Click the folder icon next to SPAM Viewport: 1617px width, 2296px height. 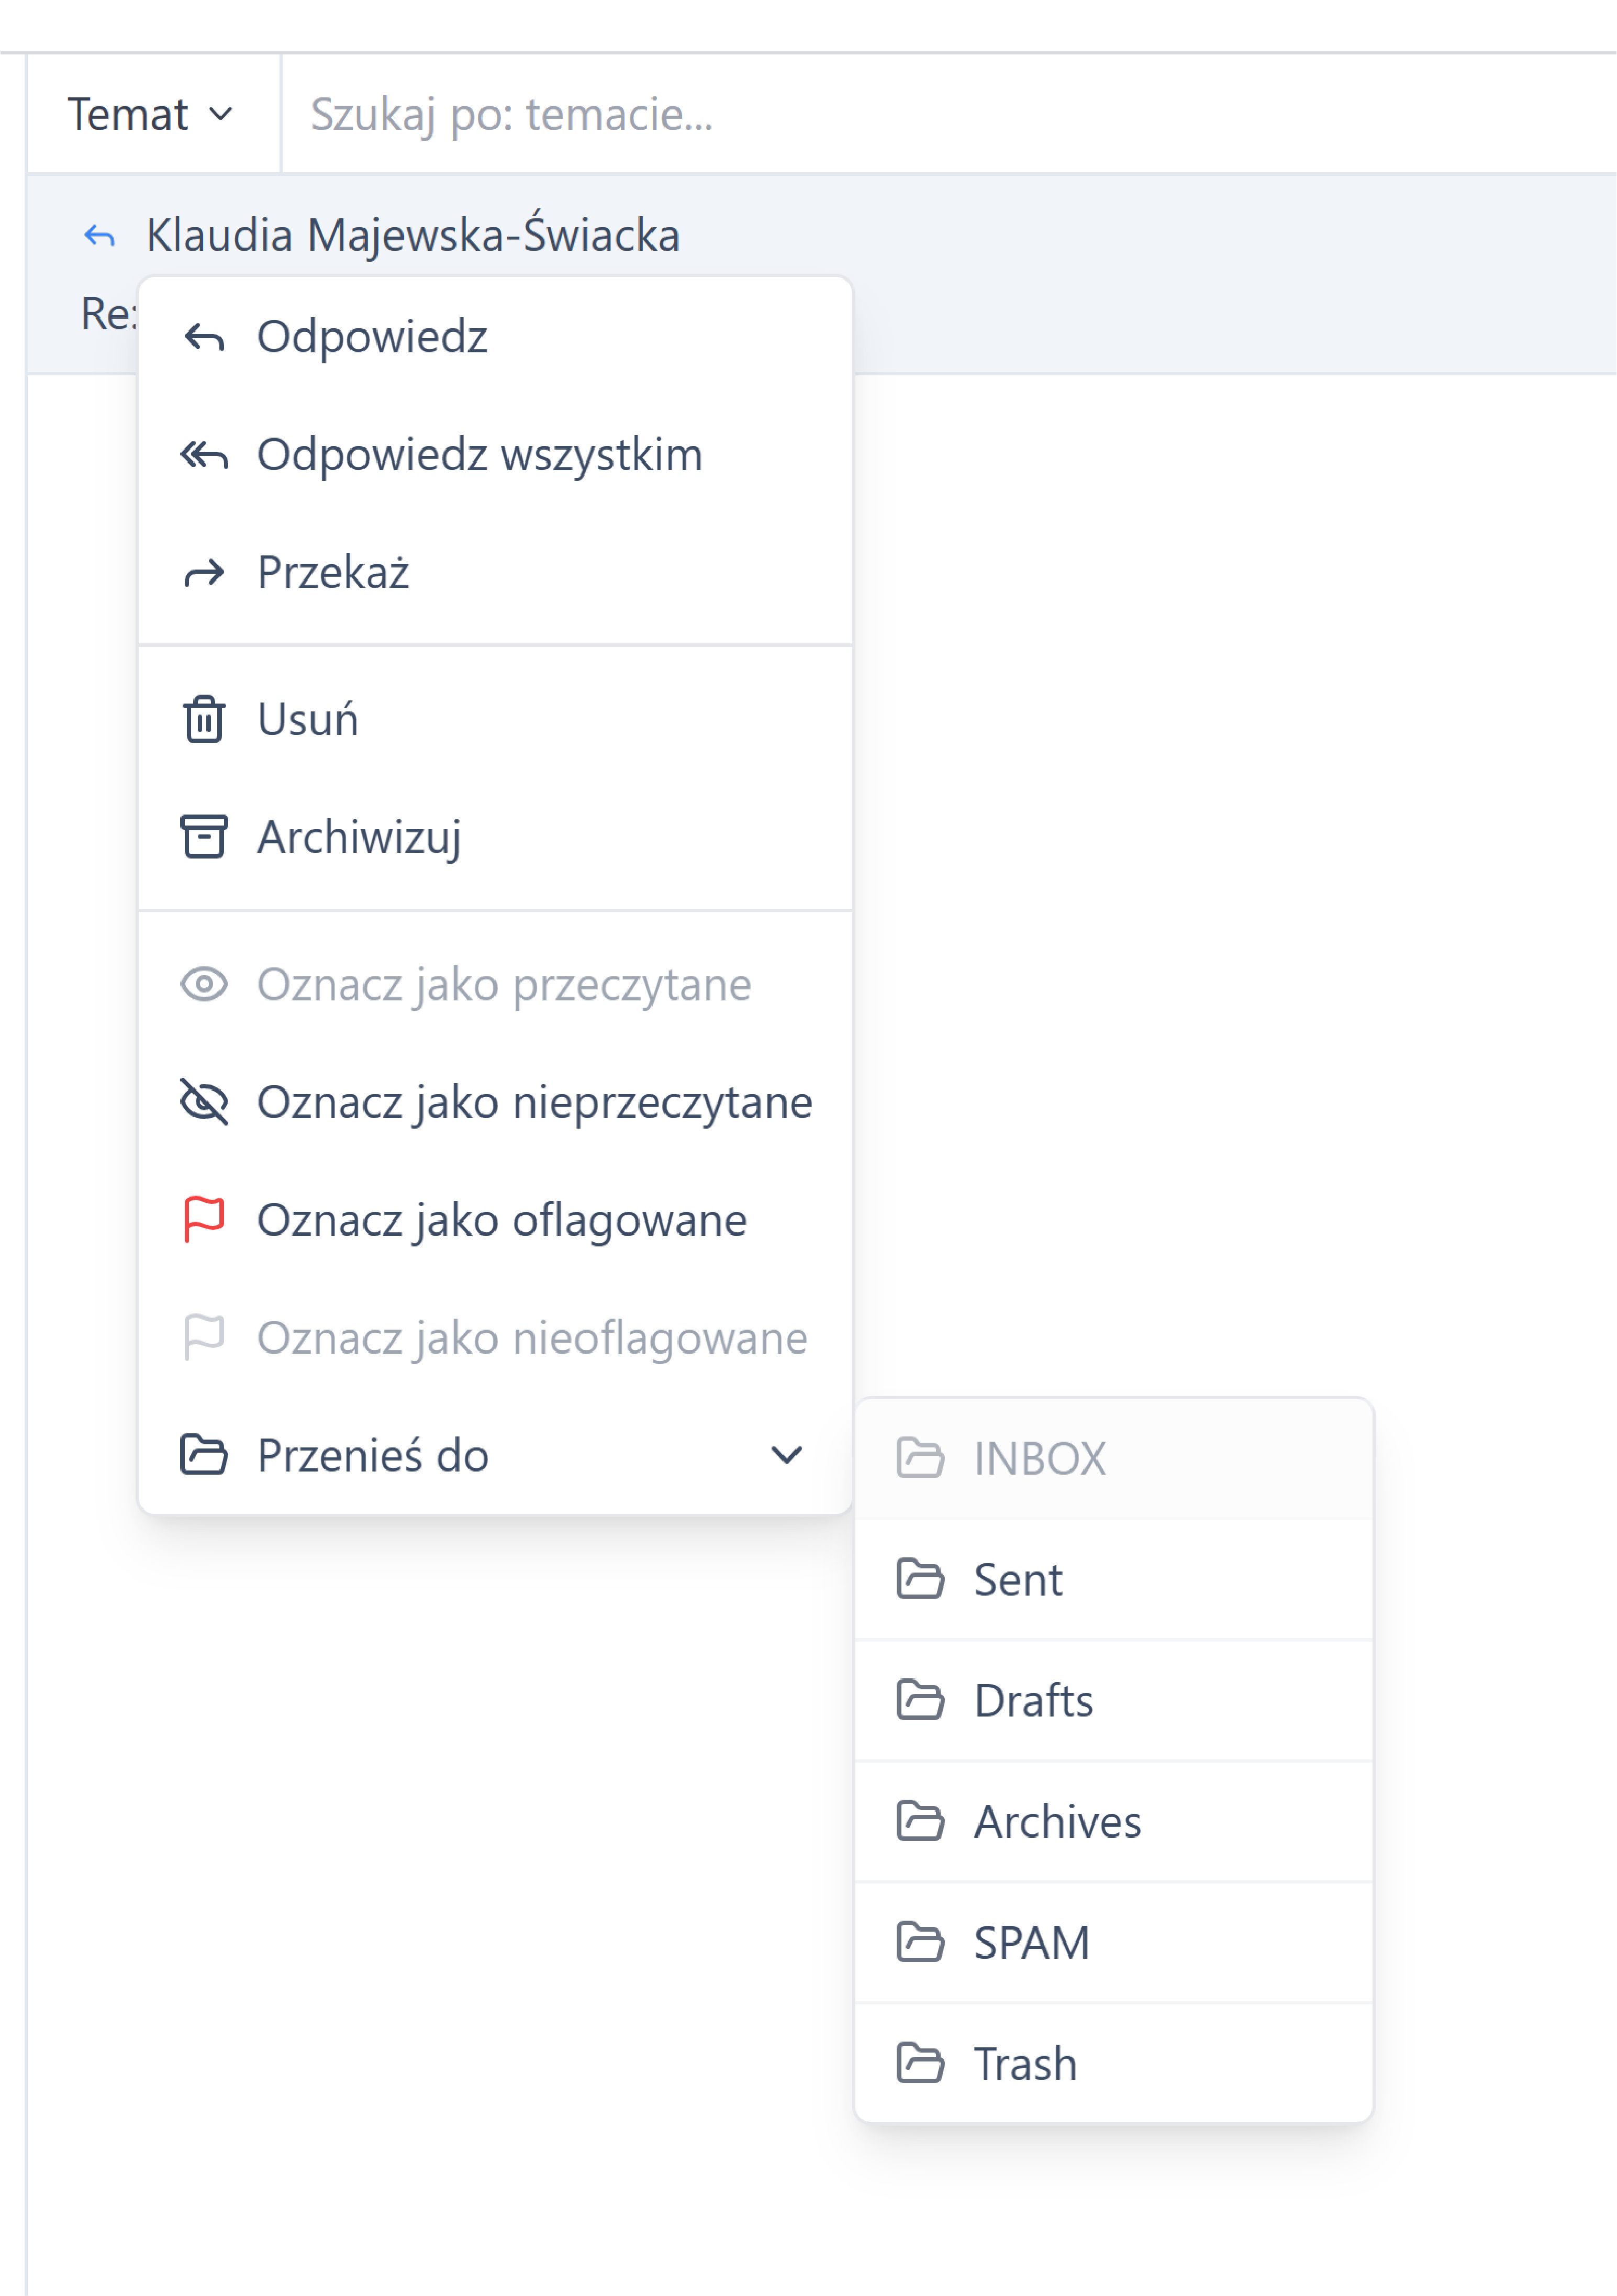(x=919, y=1942)
